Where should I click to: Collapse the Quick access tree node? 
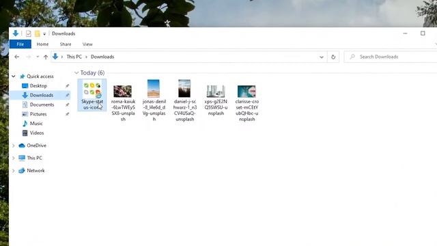point(14,76)
